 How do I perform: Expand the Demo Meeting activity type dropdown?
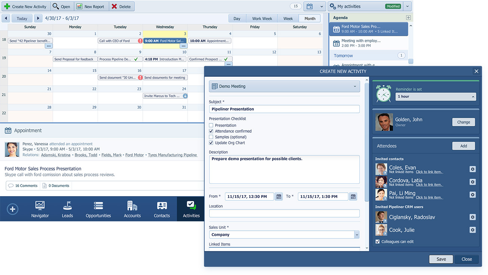click(x=284, y=86)
